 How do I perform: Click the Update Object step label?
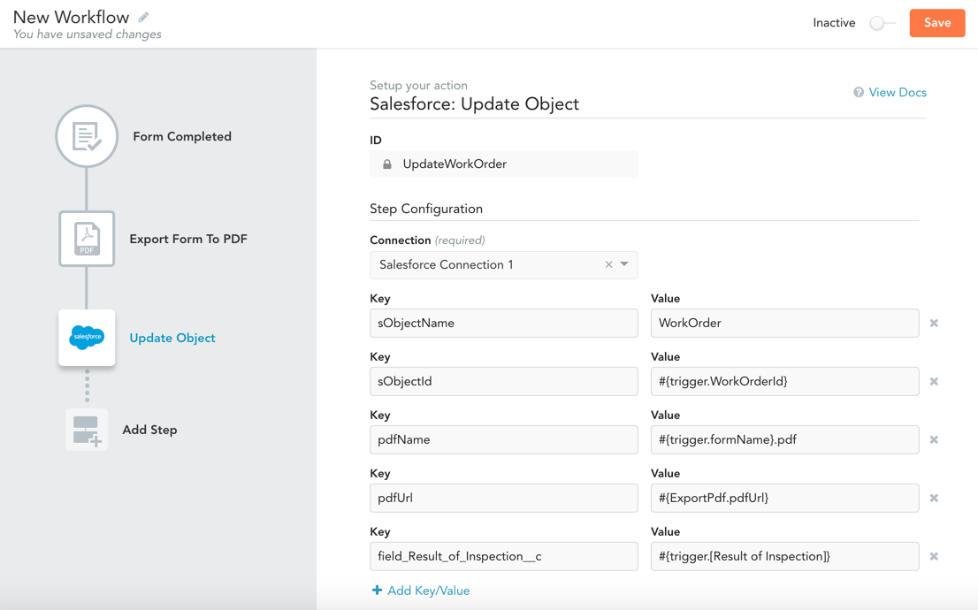172,338
